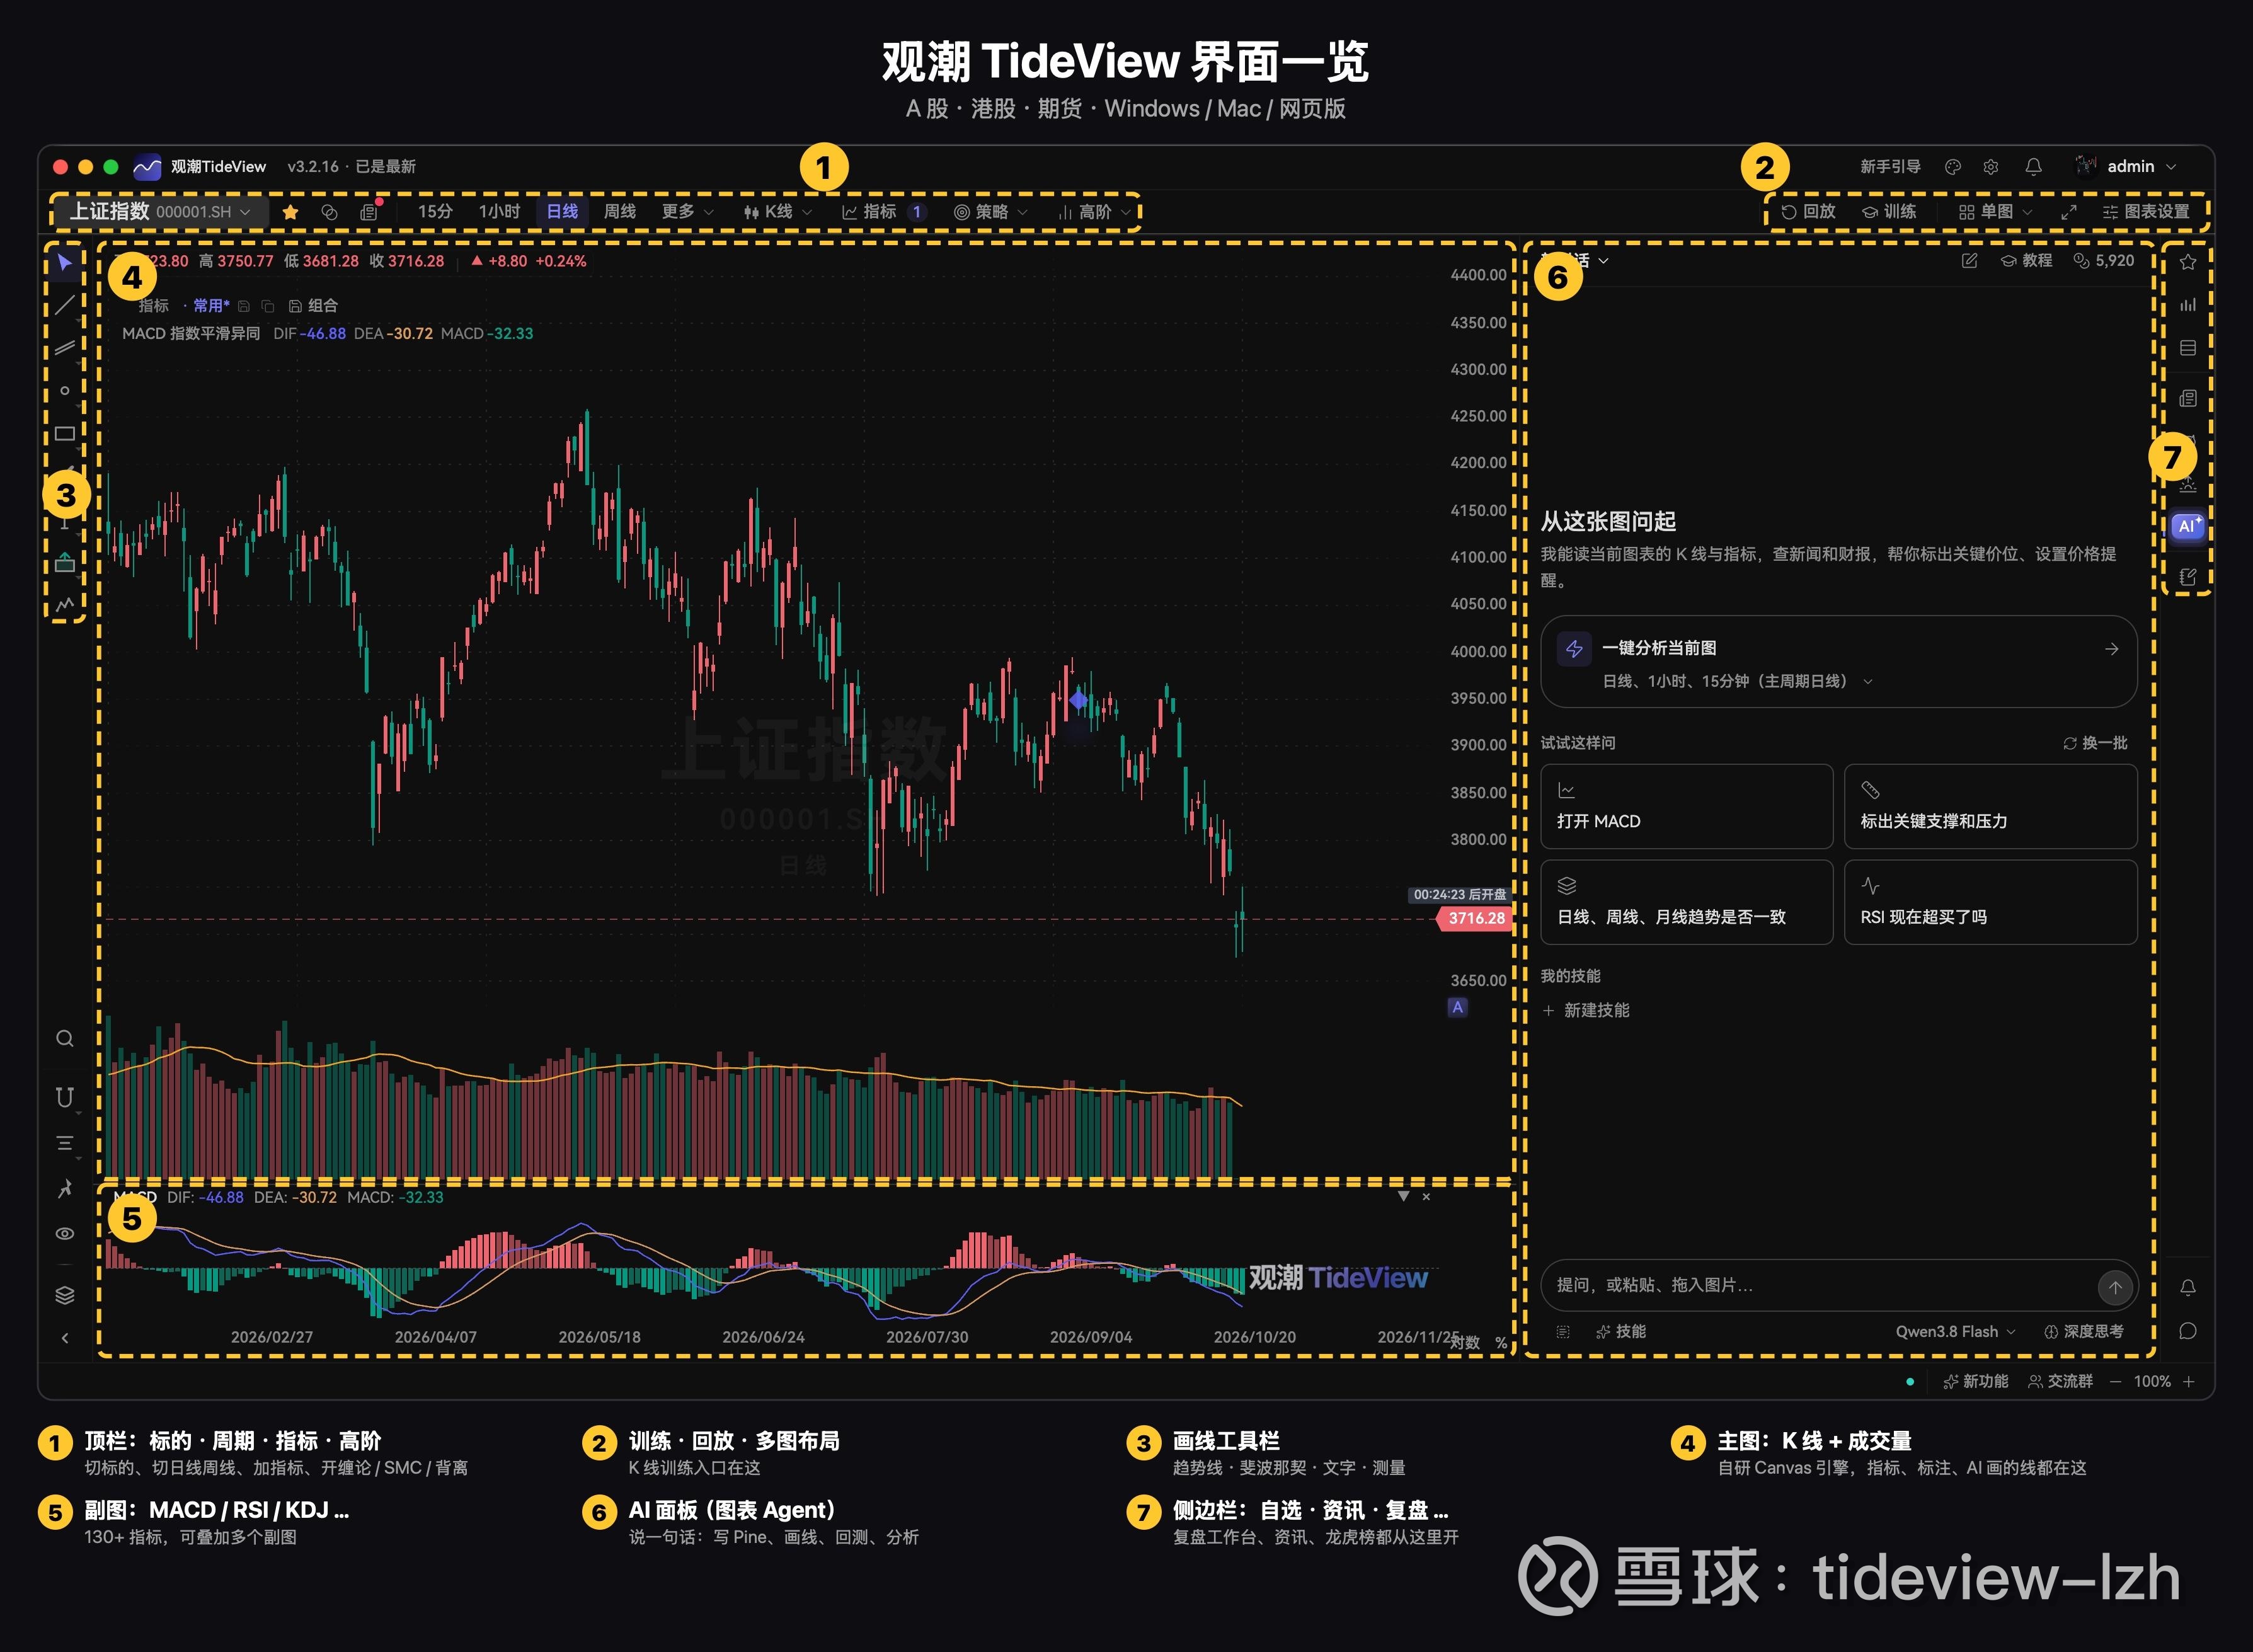This screenshot has width=2253, height=1652.
Task: Open the chart search magnifier icon
Action: click(65, 1038)
